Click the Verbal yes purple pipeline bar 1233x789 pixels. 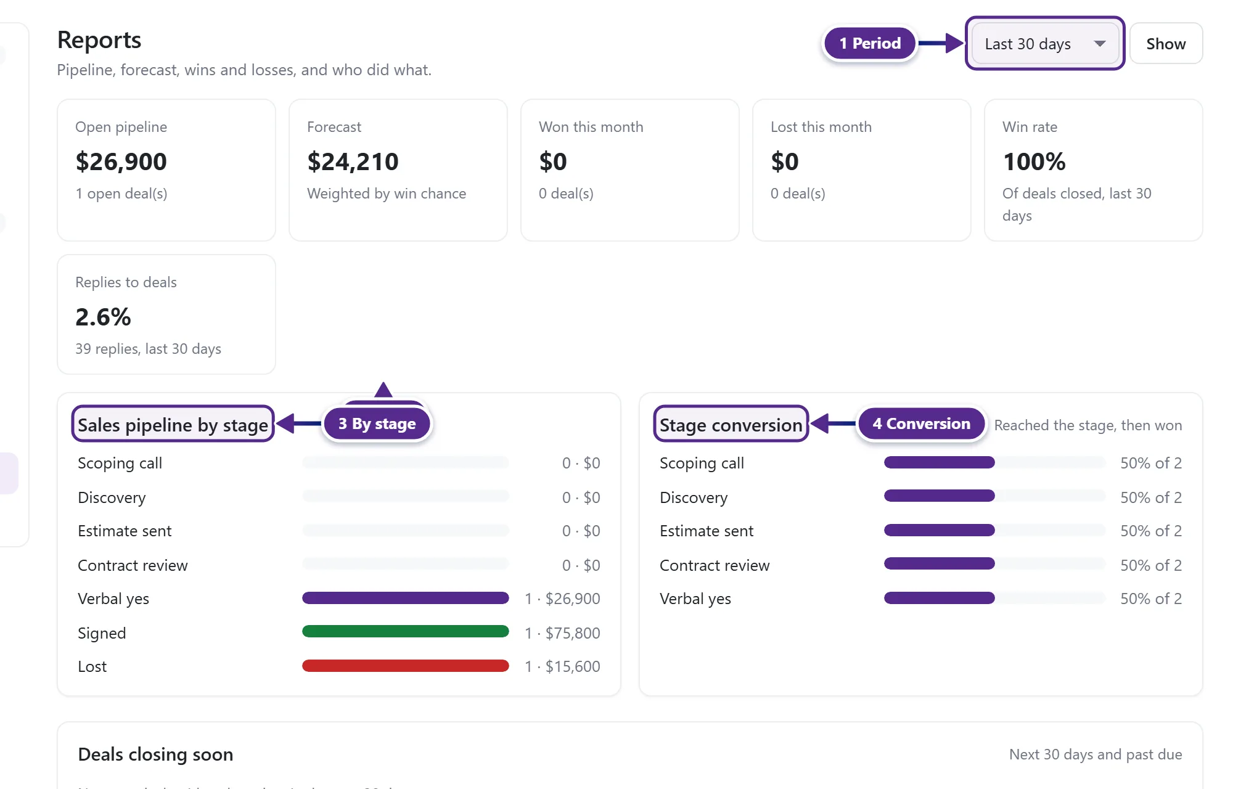(406, 598)
